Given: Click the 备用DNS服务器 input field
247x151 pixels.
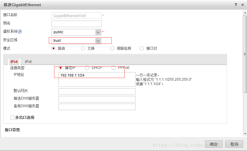Looking at the screenshot, I should click(x=97, y=107).
